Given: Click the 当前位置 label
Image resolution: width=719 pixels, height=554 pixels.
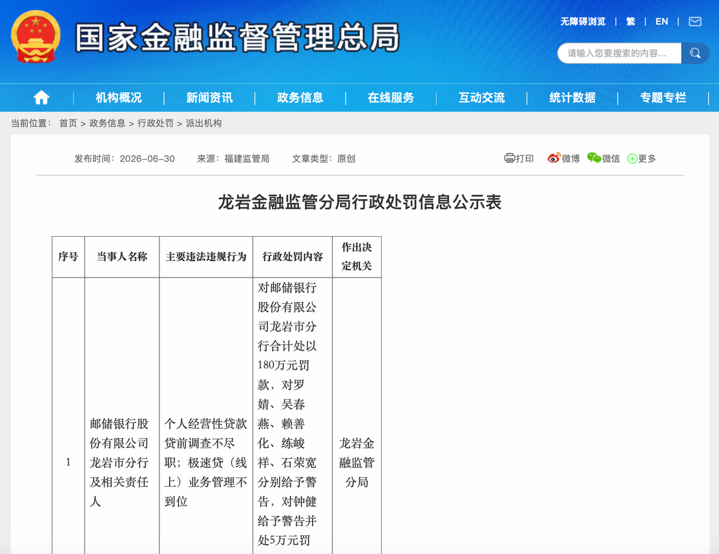Looking at the screenshot, I should [31, 123].
